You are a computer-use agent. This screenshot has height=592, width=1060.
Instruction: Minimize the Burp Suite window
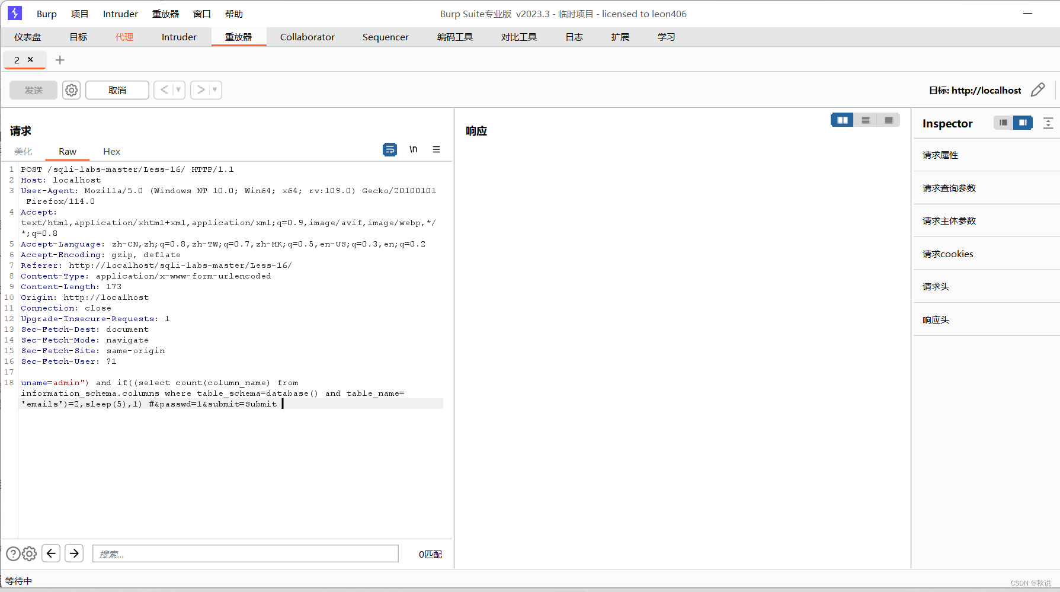[1027, 14]
